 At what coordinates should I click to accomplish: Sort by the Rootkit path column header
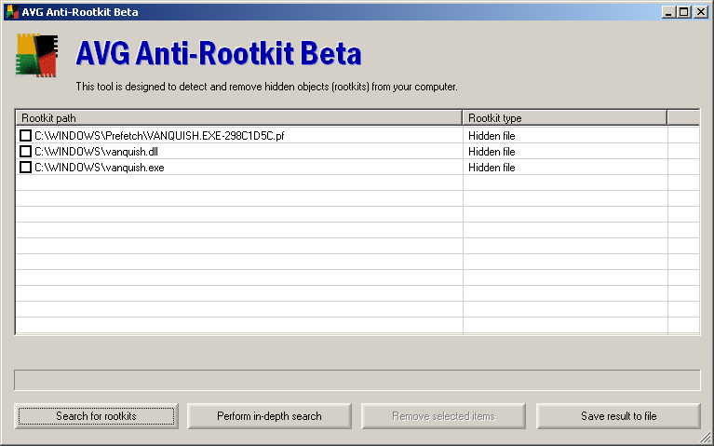238,118
